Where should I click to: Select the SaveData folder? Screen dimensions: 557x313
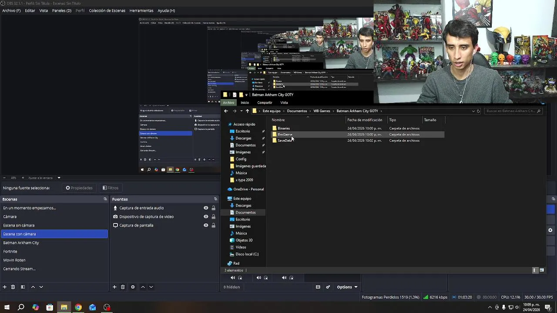coord(285,140)
